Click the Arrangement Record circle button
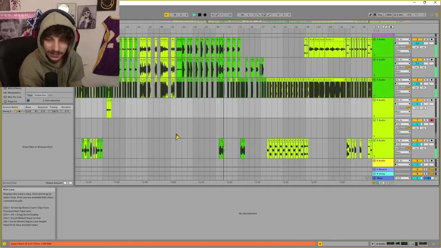 (x=205, y=15)
